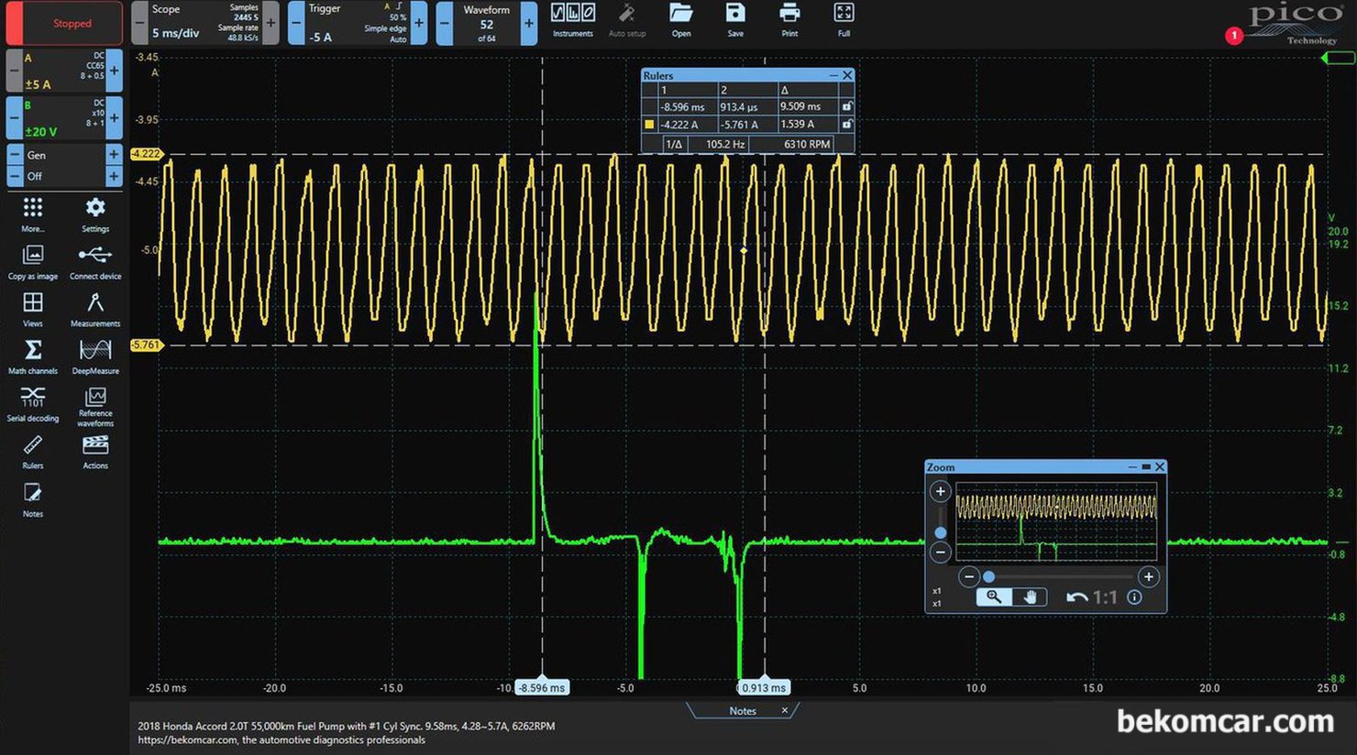The height and width of the screenshot is (755, 1357).
Task: Open the Notes tool in sidebar
Action: (x=33, y=500)
